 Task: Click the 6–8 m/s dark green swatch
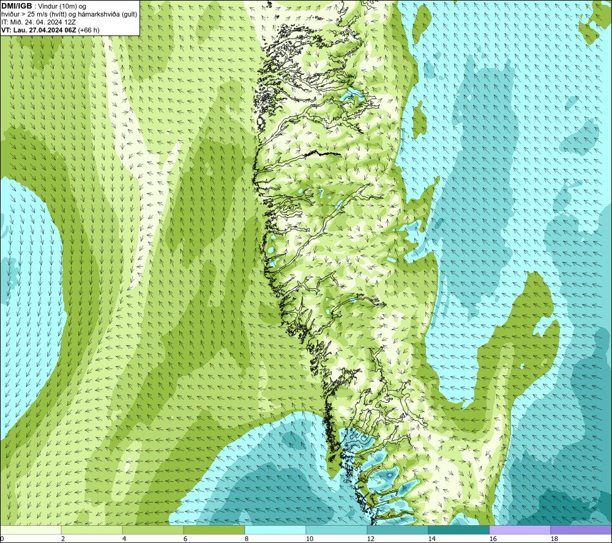[x=214, y=530]
